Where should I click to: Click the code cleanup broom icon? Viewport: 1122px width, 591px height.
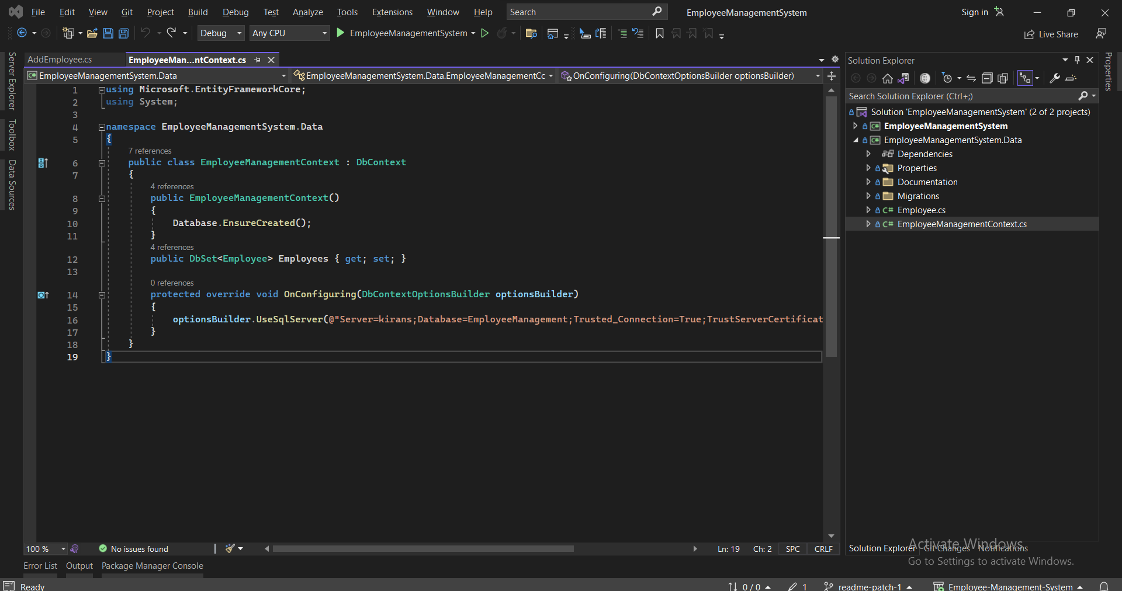coord(230,548)
